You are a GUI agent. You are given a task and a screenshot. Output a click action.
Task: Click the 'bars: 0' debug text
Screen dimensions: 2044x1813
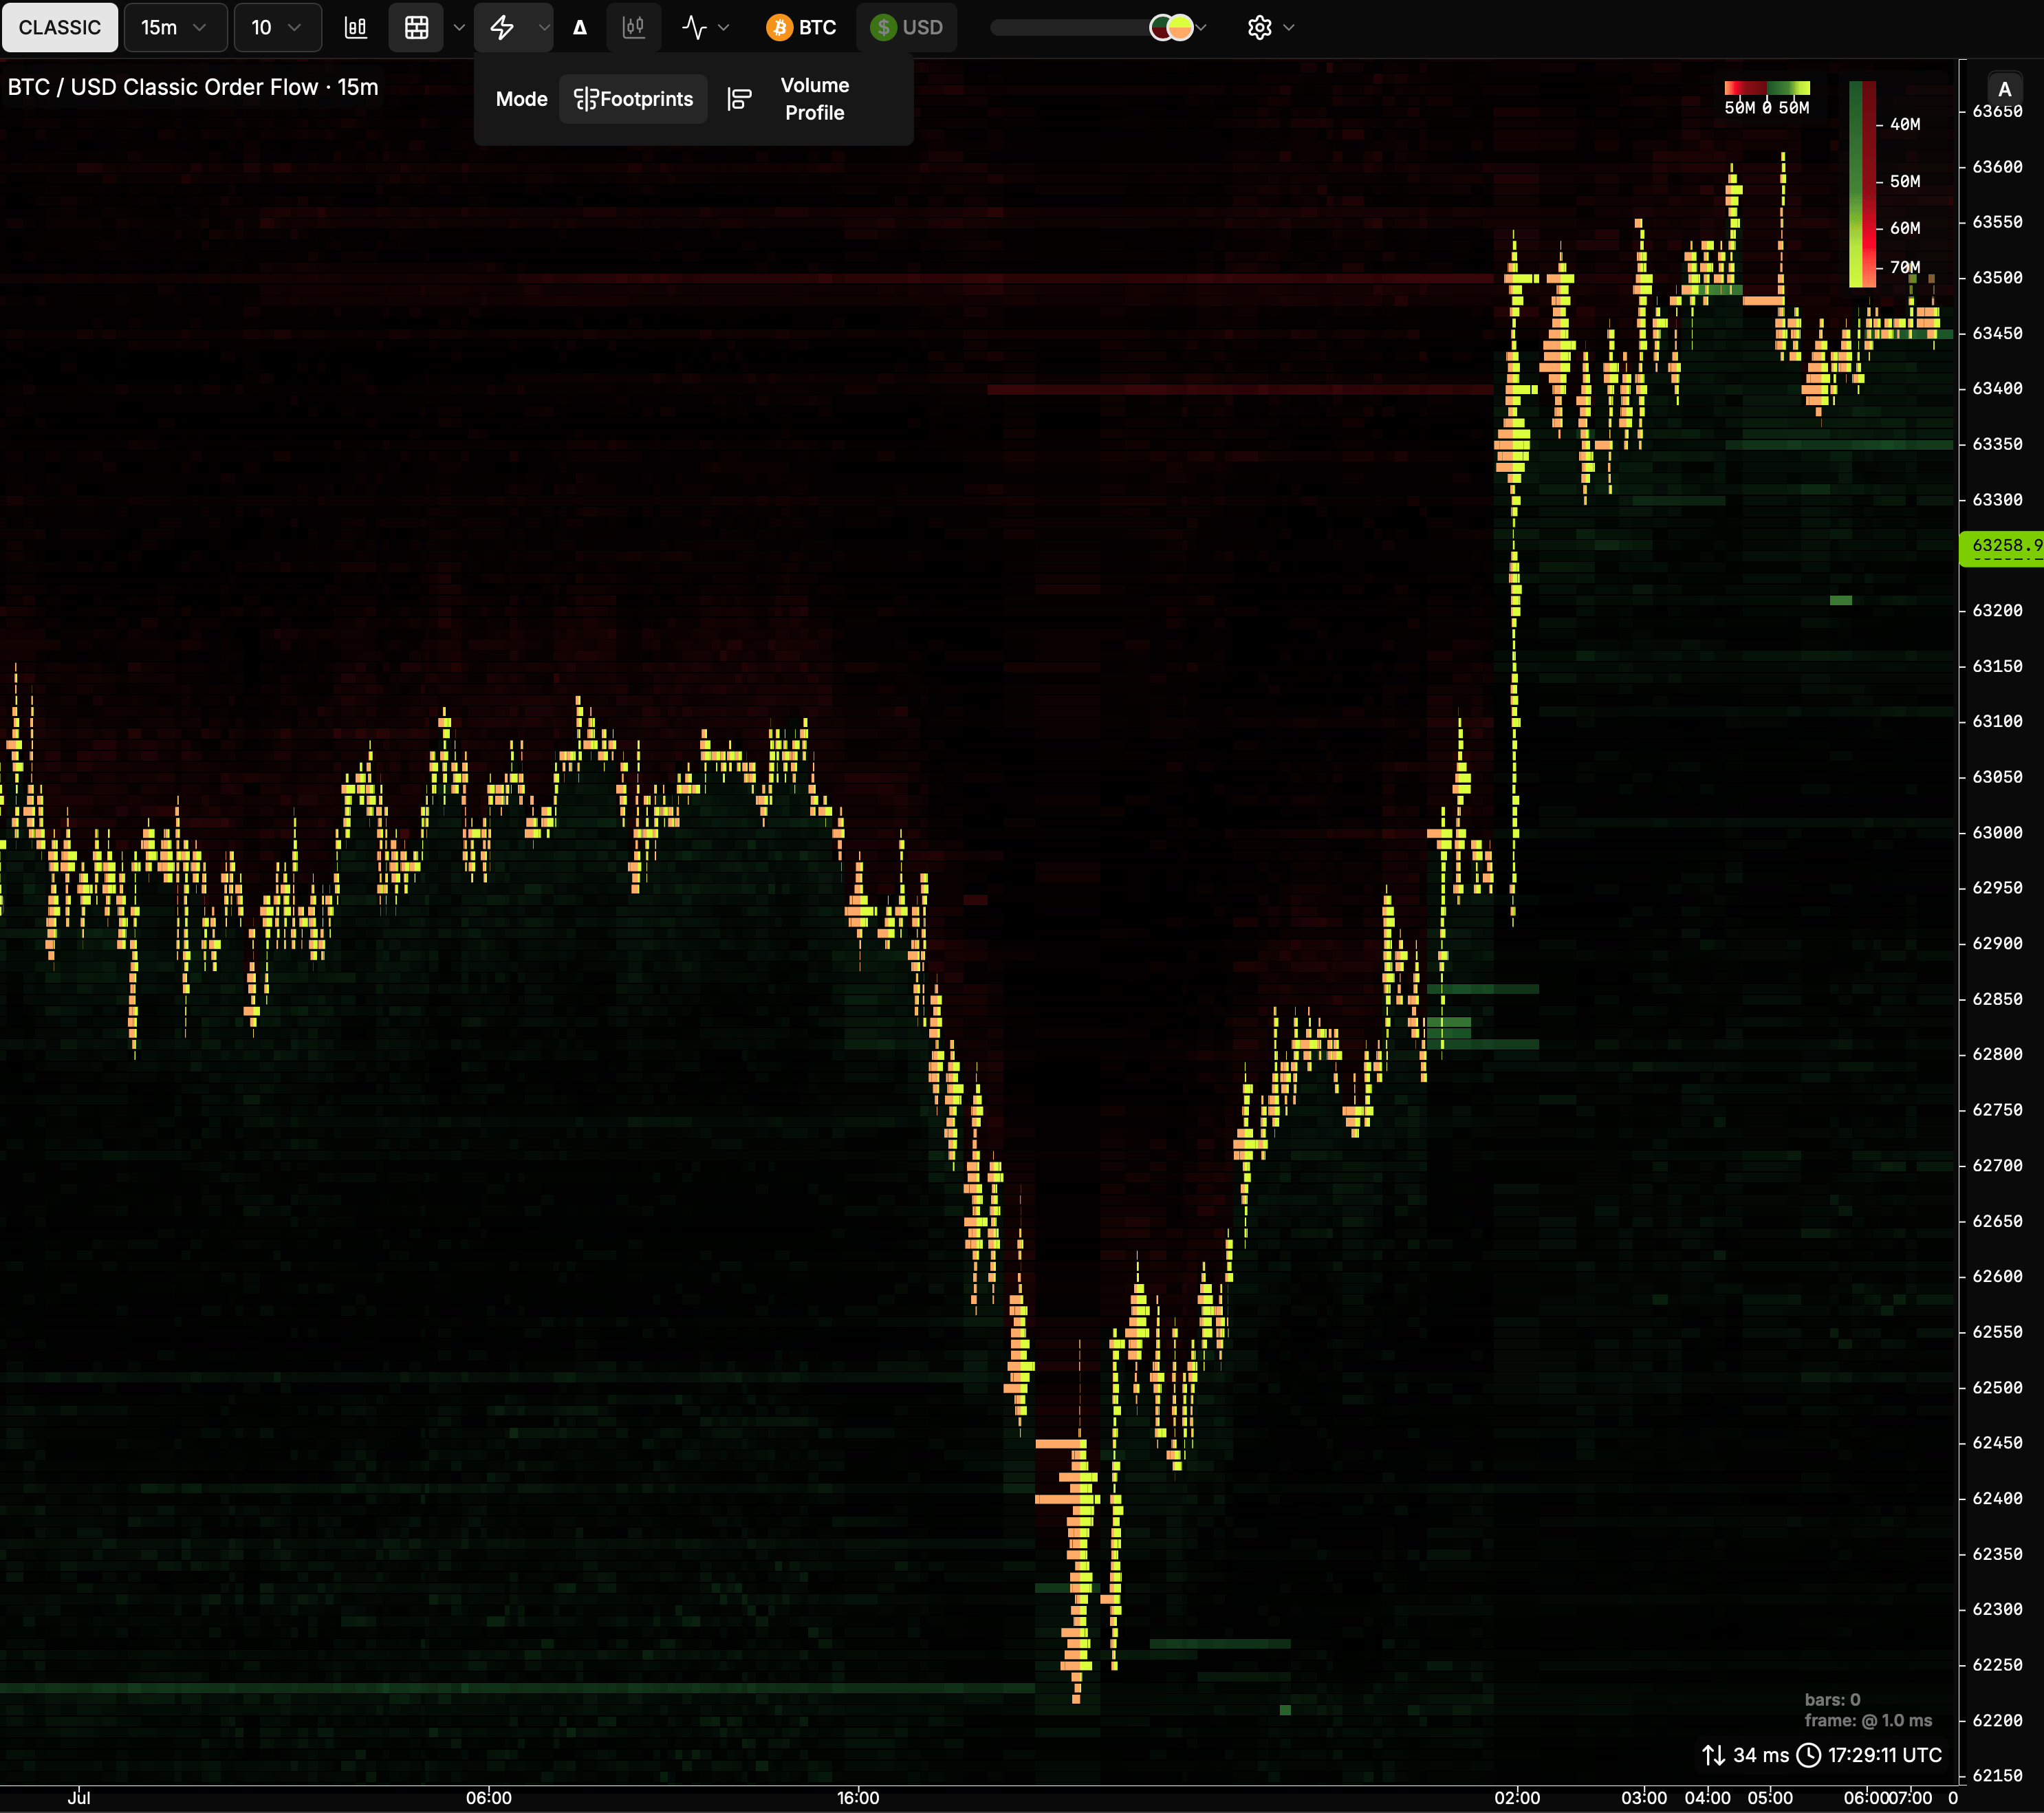click(x=1832, y=1700)
